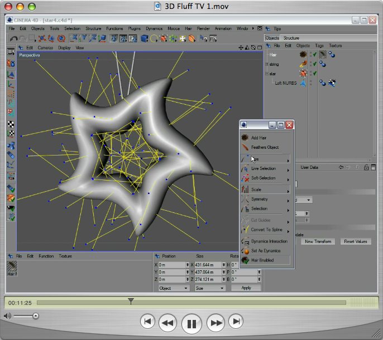Collapse the star object in Objects tree
This screenshot has height=340, width=383.
267,74
